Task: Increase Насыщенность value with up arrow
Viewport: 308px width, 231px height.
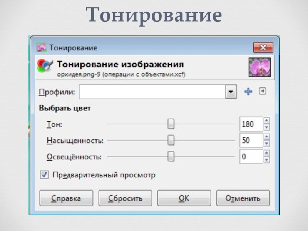Action: (267, 137)
